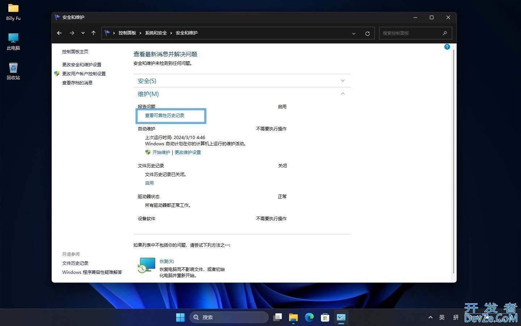Open 恢复(R) link
The image size is (521, 326).
[x=167, y=261]
